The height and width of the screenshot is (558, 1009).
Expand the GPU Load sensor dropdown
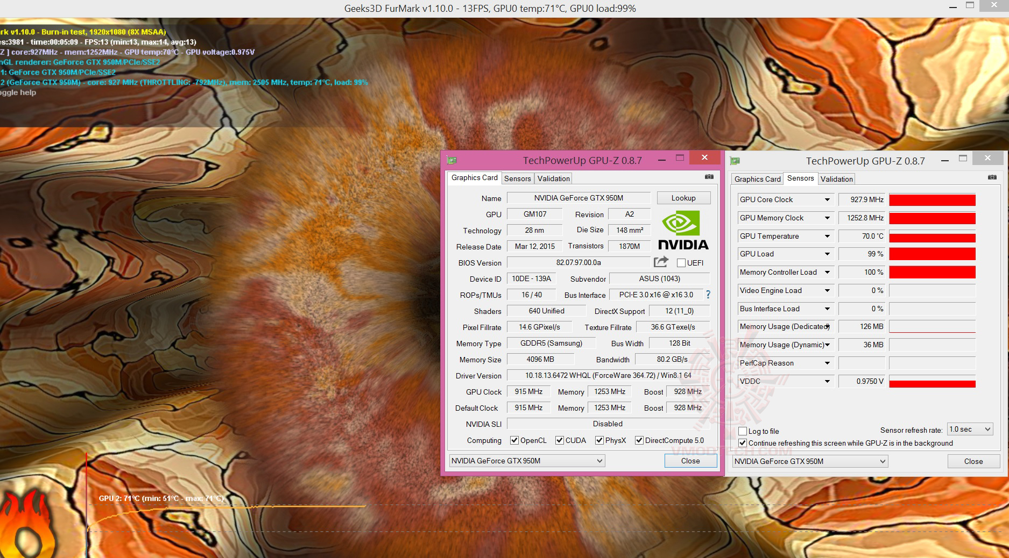click(828, 254)
